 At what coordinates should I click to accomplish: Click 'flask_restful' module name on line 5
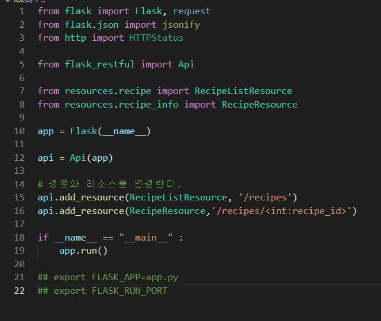pyautogui.click(x=99, y=64)
